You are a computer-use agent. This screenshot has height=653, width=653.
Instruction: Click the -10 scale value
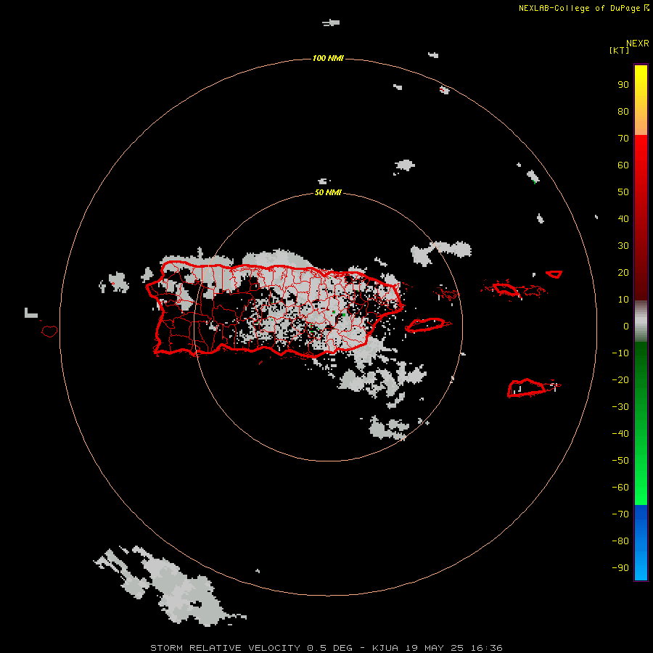[620, 353]
